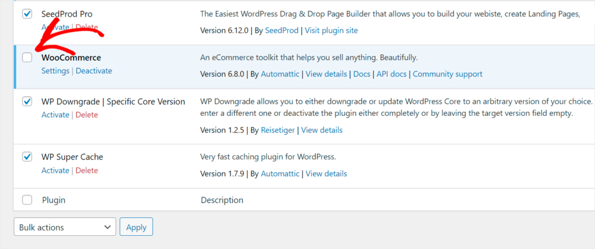Open WooCommerce API docs link
Screen dimensions: 595x249
(x=392, y=74)
